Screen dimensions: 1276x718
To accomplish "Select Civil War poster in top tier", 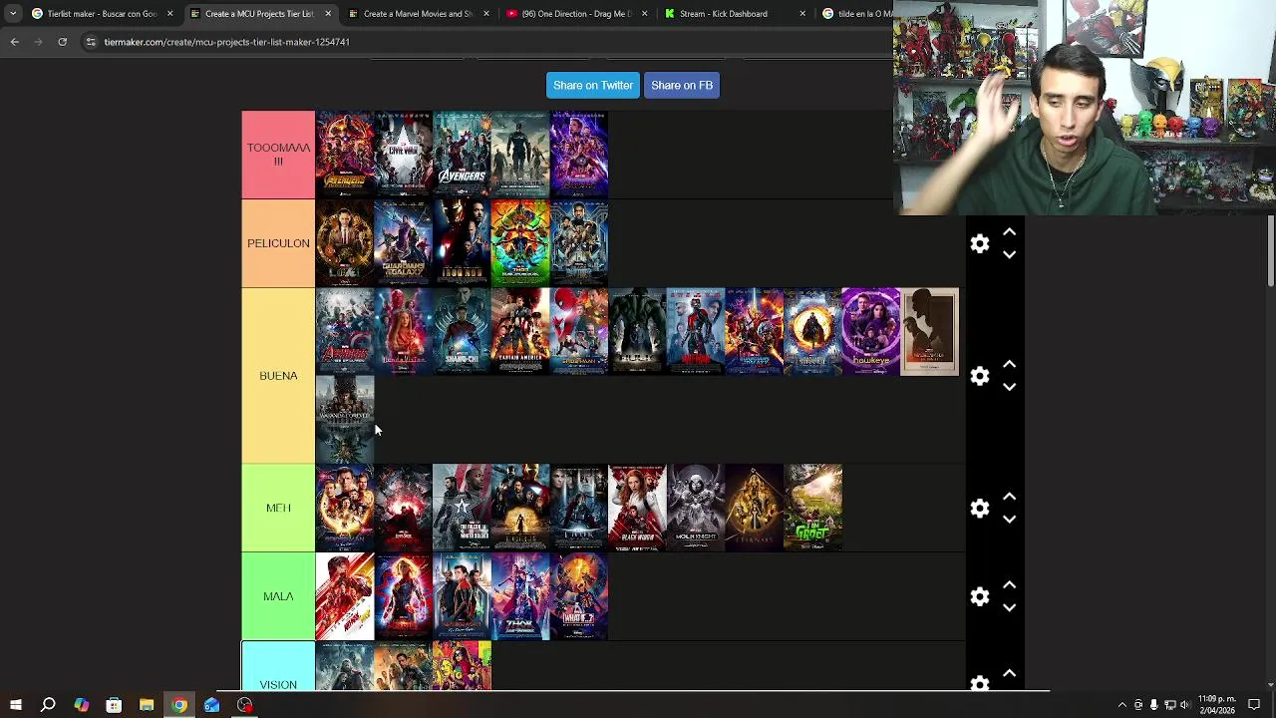I will click(x=403, y=155).
